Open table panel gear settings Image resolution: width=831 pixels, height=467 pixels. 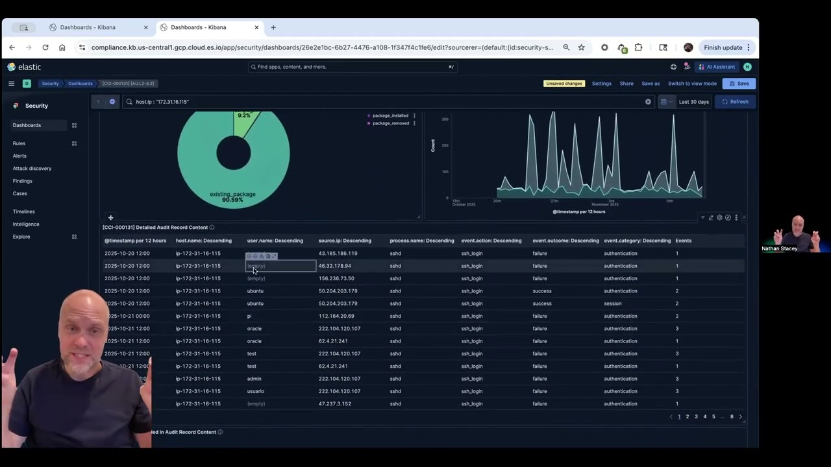719,218
